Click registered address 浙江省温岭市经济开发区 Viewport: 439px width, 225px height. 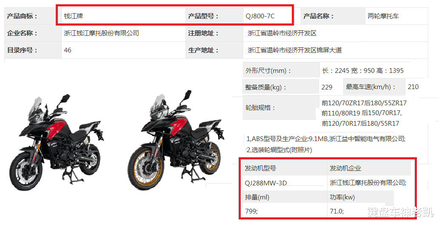click(x=282, y=33)
